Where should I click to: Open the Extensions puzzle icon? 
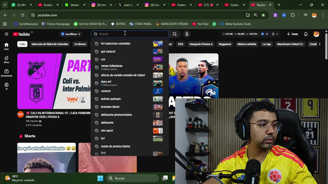pyautogui.click(x=293, y=15)
